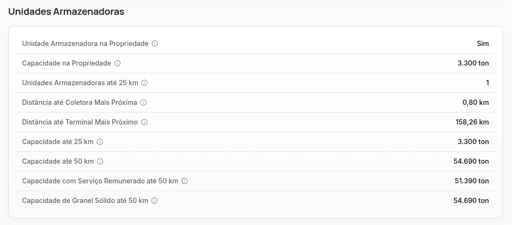Show info for Unidades Armazenadoras até 25 km

tap(144, 83)
